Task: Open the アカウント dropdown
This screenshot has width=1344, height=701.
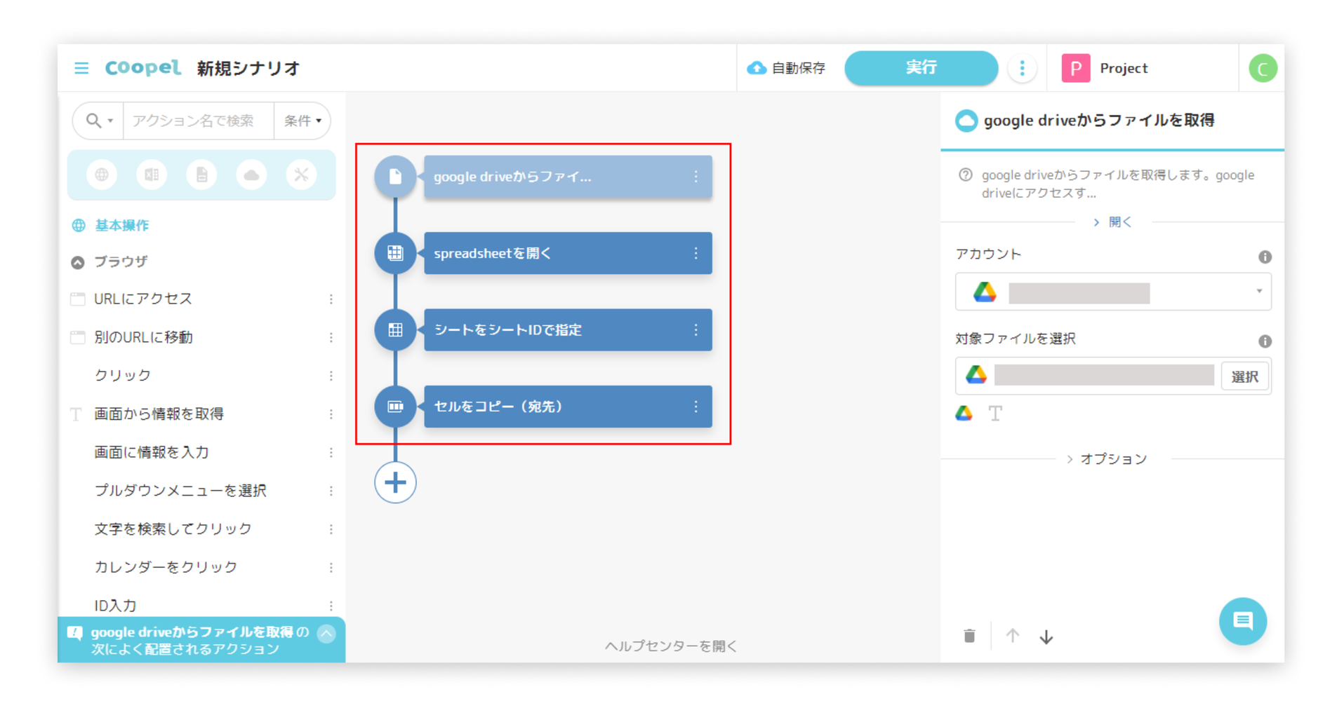Action: tap(1113, 292)
